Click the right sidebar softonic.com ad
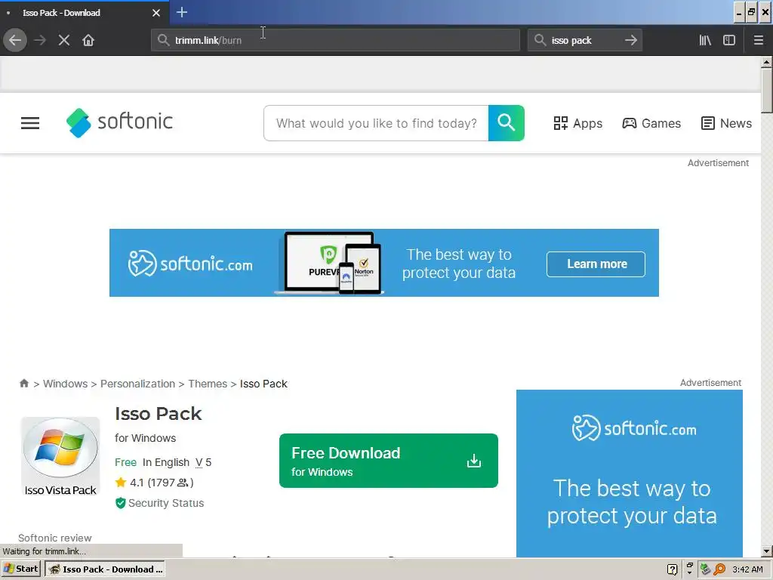The height and width of the screenshot is (580, 773). click(x=630, y=474)
